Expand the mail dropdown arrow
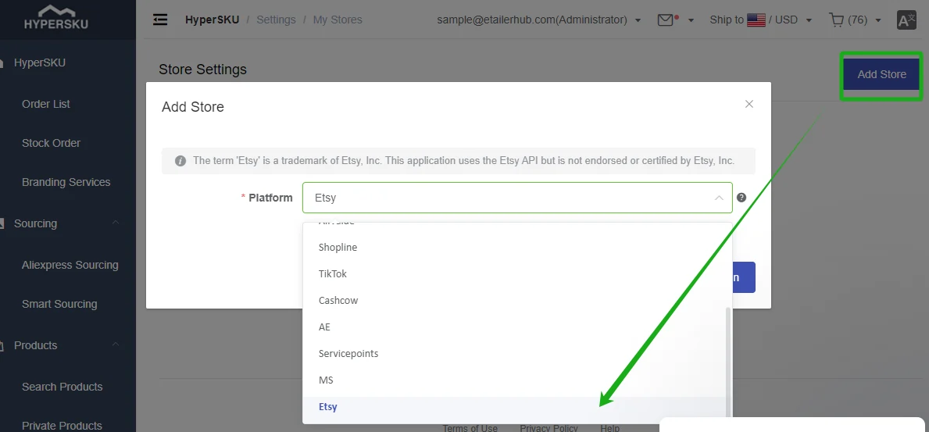Image resolution: width=929 pixels, height=432 pixels. 691,20
